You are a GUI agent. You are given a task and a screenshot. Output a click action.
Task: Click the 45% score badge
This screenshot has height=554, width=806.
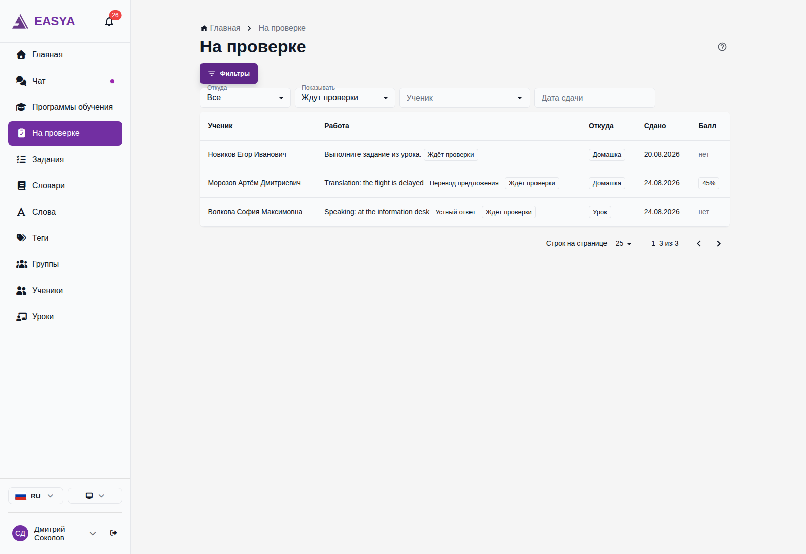coord(709,183)
